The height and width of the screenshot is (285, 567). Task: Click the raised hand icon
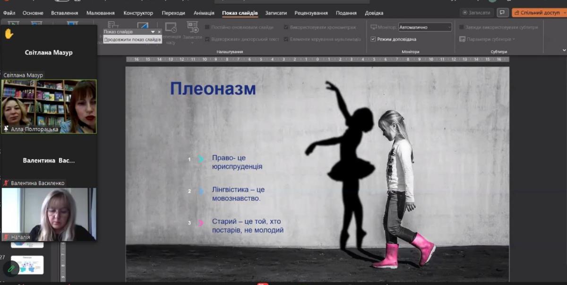tap(9, 34)
